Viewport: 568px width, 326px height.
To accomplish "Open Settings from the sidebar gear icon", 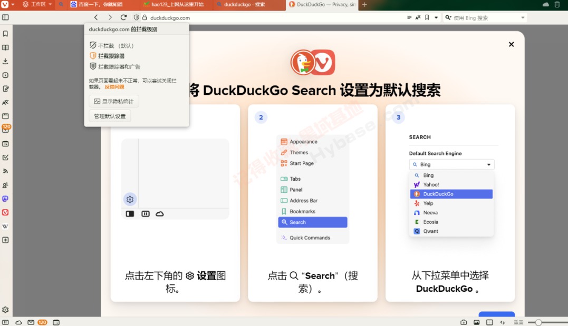I will tap(5, 310).
